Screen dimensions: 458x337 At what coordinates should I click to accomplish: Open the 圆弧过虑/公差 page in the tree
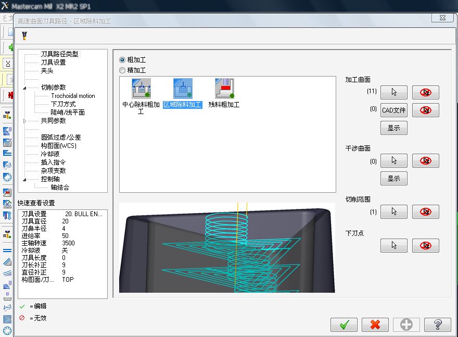click(x=61, y=138)
